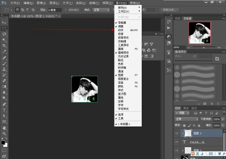
Task: Expand the 排列(A) submenu
Action: coord(128,7)
